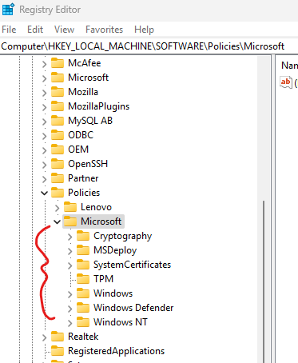Select the TPM key label
Screen dimensions: 298x363
[103, 279]
